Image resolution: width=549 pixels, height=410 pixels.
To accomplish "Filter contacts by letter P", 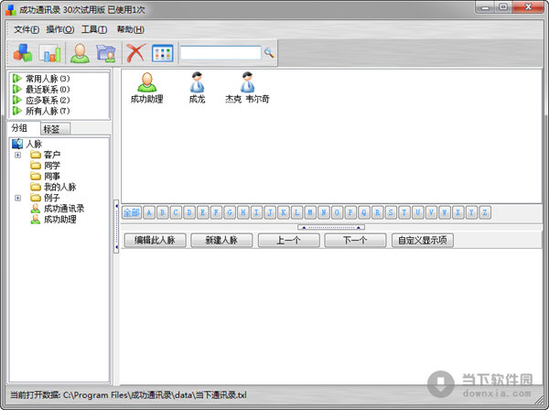I will [x=350, y=212].
